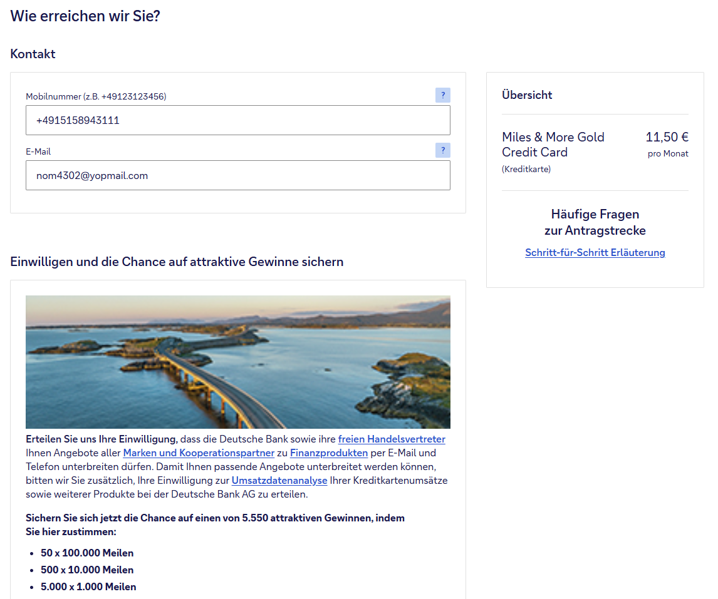Viewport: 718px width, 599px height.
Task: Follow the Marken und Kooperationspartner link
Action: click(199, 453)
